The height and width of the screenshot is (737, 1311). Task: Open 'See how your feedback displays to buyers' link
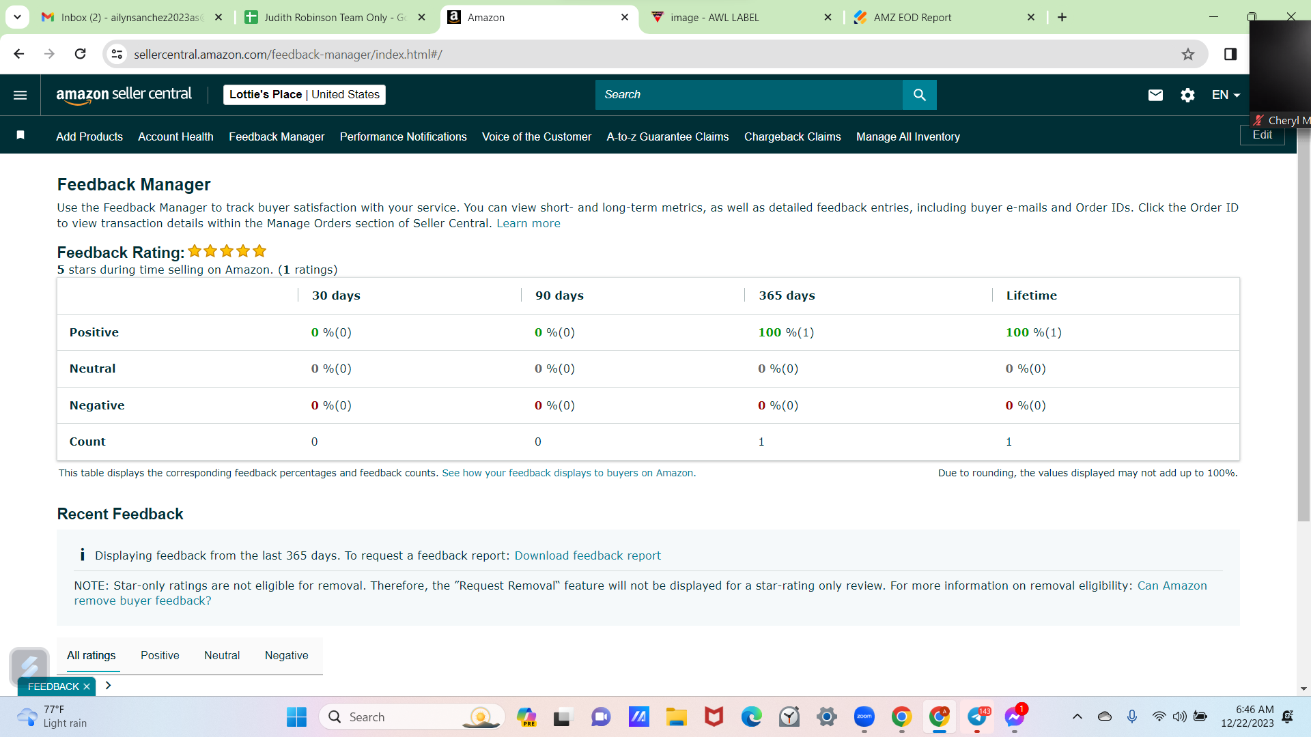(569, 473)
